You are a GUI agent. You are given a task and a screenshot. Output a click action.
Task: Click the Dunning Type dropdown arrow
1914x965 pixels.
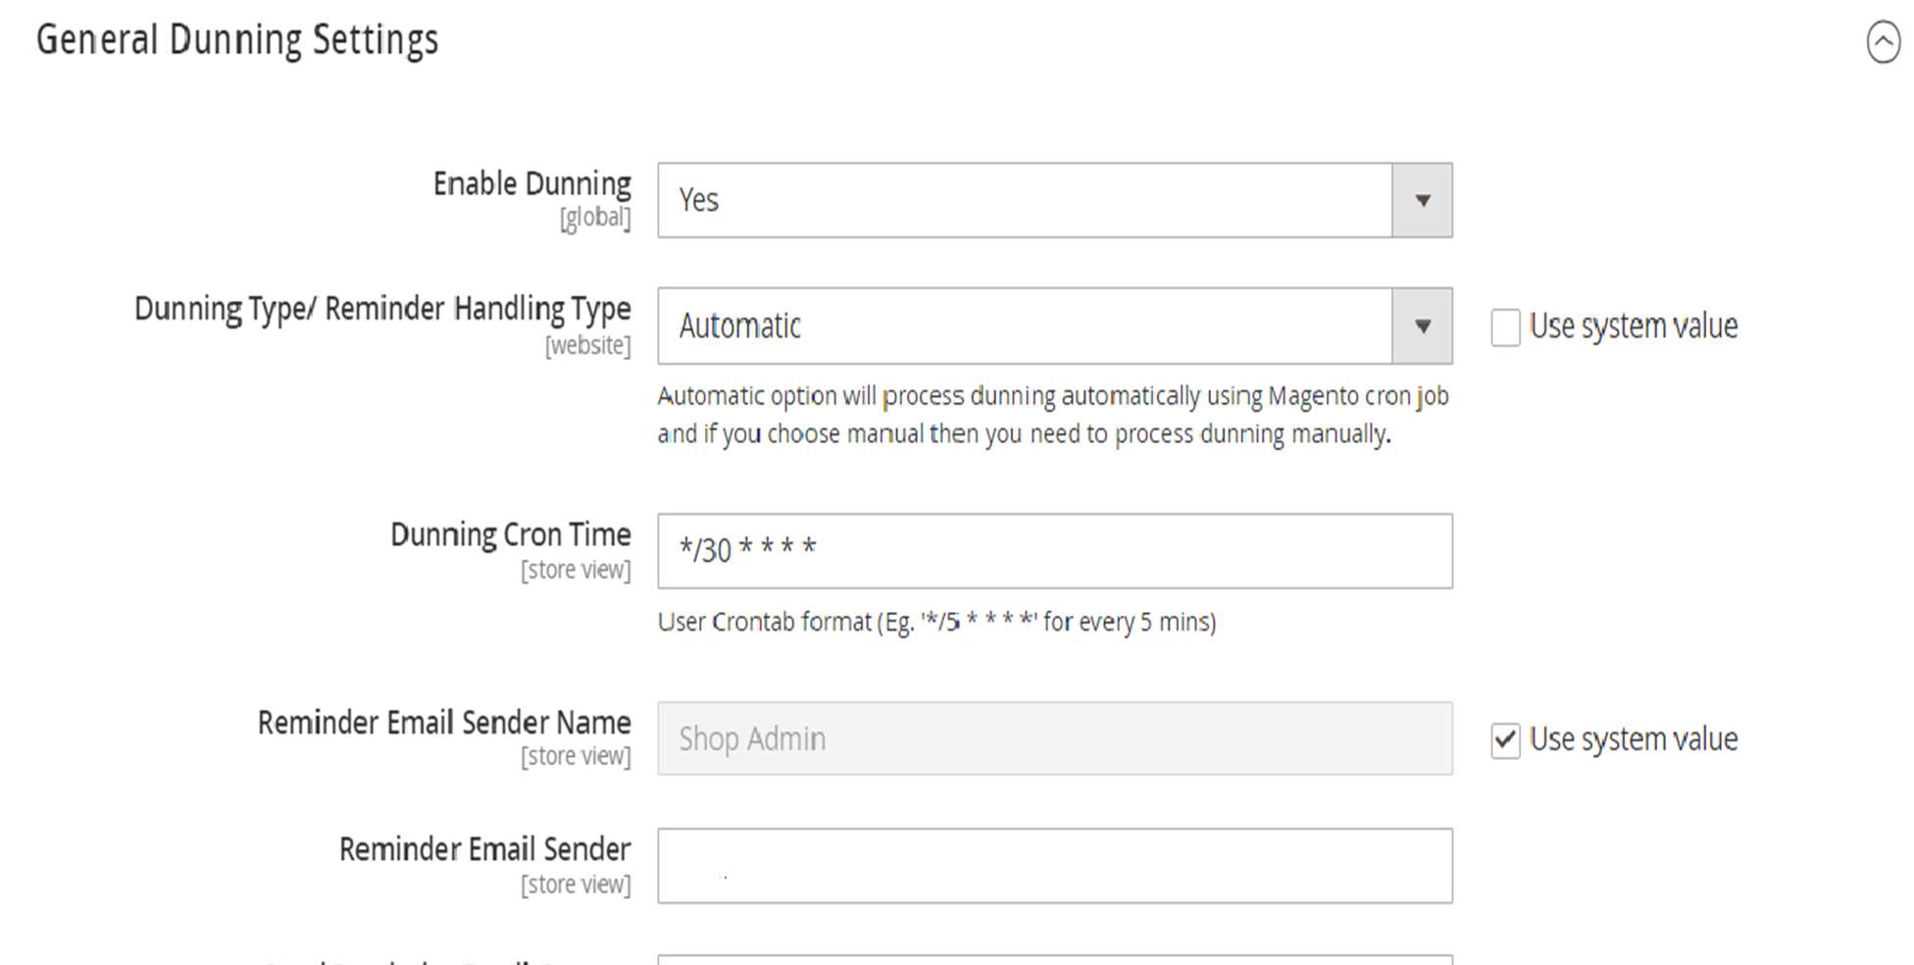[x=1422, y=326]
